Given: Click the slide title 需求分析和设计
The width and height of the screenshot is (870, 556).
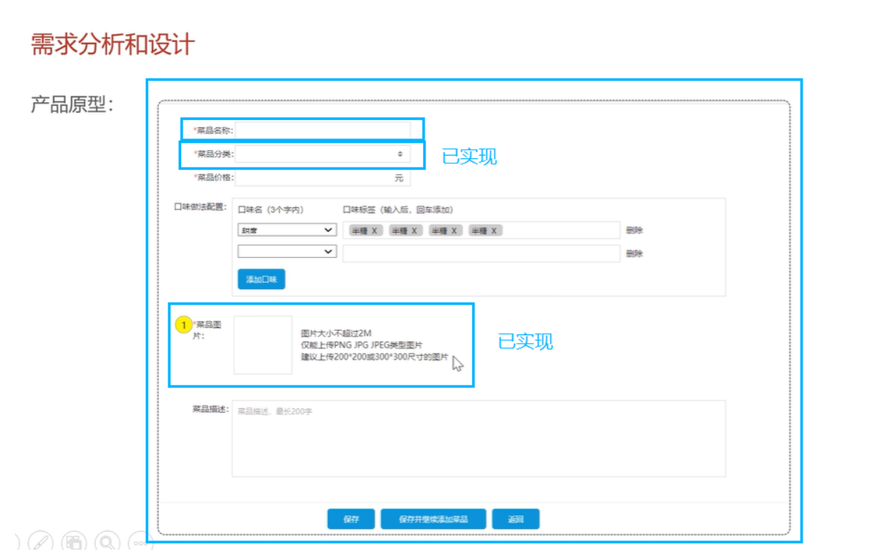Looking at the screenshot, I should pos(112,44).
